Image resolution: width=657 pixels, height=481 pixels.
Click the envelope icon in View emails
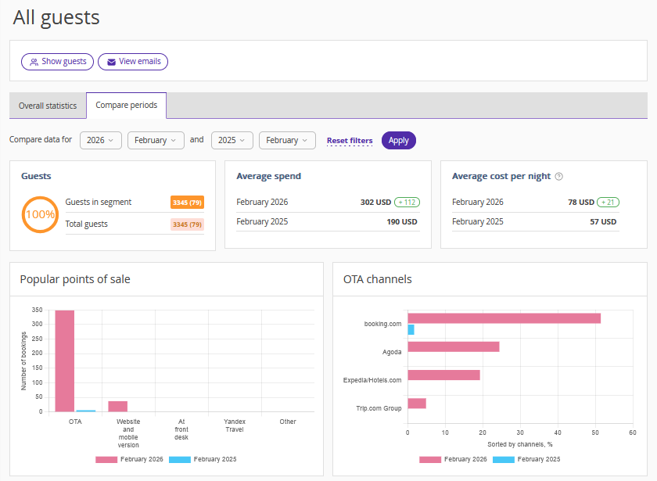point(111,62)
